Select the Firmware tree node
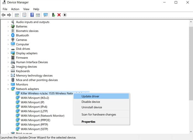This screenshot has height=140, width=193. point(22,58)
